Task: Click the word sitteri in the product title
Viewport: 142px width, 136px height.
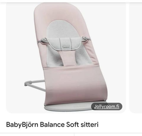Action: (x=89, y=124)
